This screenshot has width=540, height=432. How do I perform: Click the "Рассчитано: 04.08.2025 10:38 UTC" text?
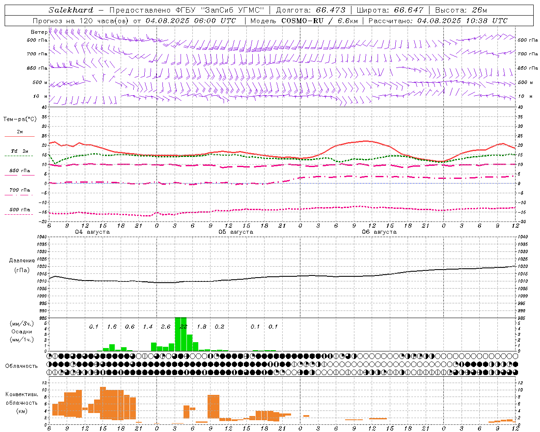[x=438, y=21]
